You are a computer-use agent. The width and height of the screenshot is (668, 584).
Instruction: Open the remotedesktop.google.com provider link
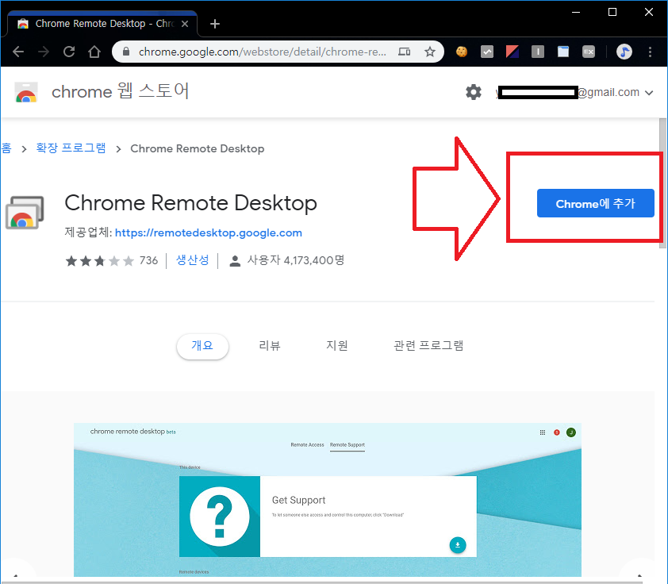coord(209,233)
